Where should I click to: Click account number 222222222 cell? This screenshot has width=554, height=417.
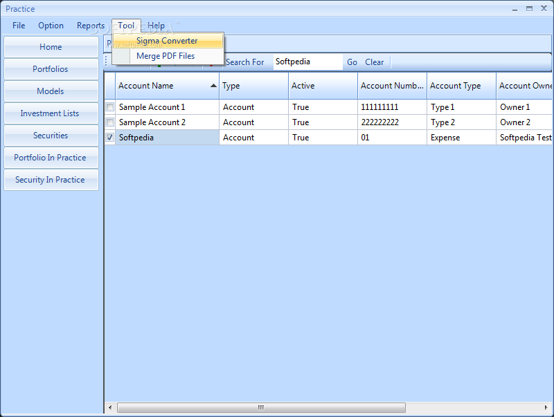click(392, 122)
